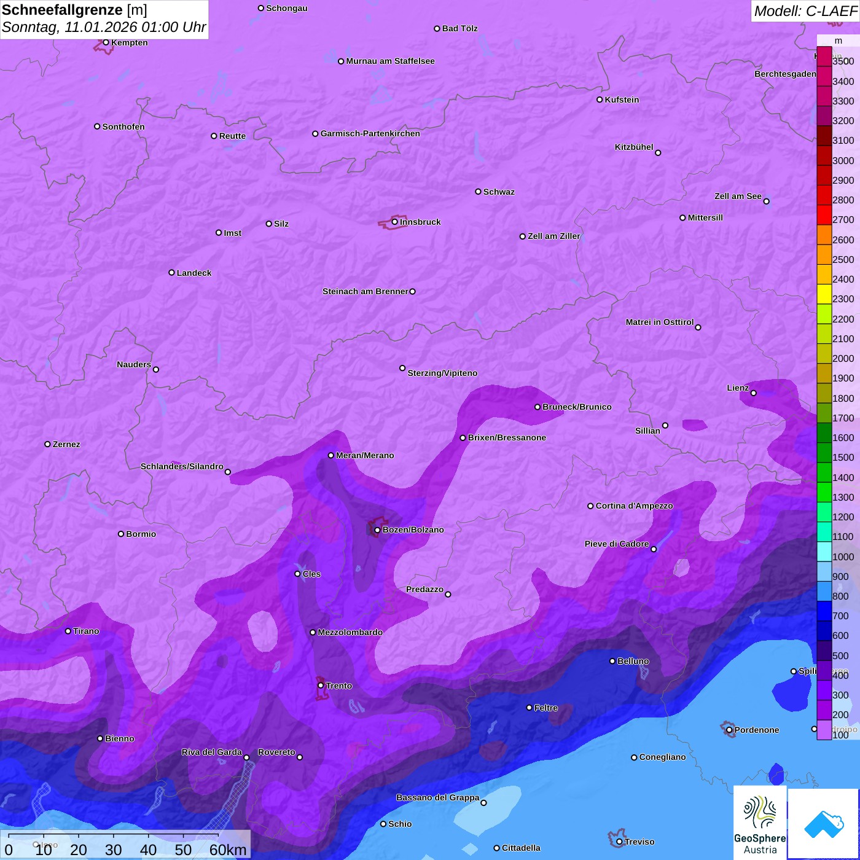The height and width of the screenshot is (860, 860).
Task: Click the 'Modell: C-LAEF' label
Action: coord(805,11)
